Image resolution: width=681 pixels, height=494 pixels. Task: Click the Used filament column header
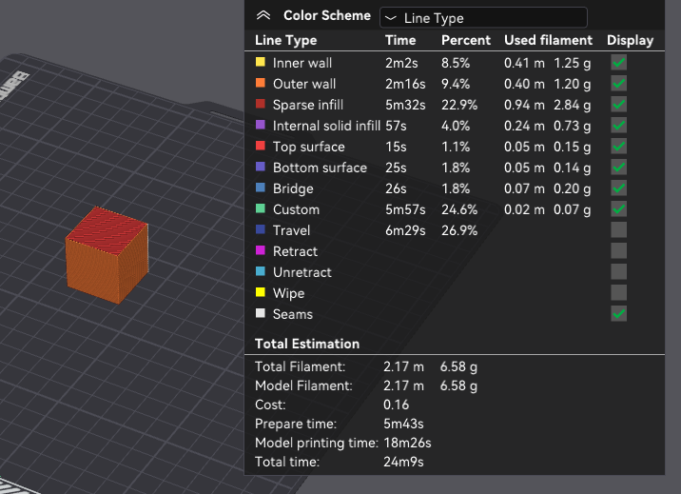tap(548, 40)
